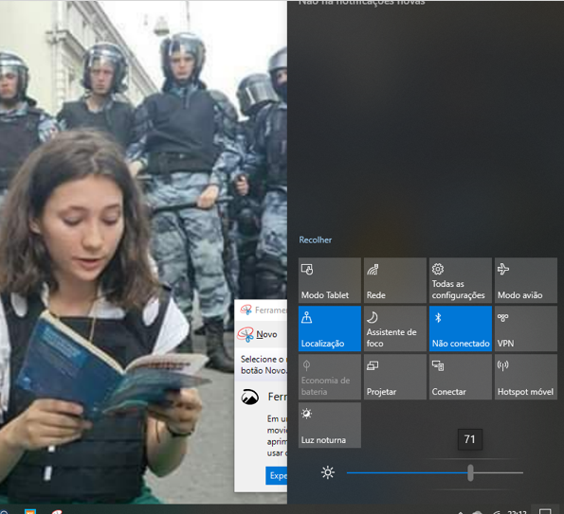
Task: Open the VPN quick action tile
Action: pyautogui.click(x=526, y=328)
